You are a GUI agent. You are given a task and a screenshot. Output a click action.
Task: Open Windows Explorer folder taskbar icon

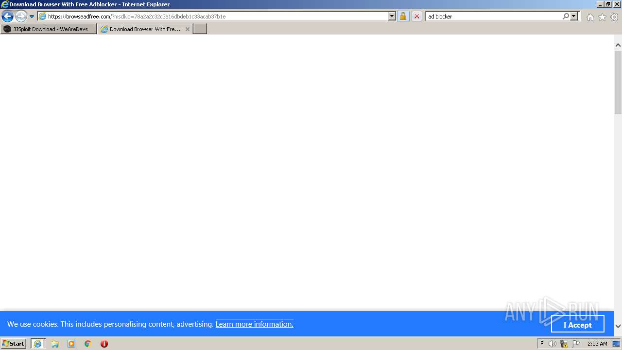[x=55, y=344]
